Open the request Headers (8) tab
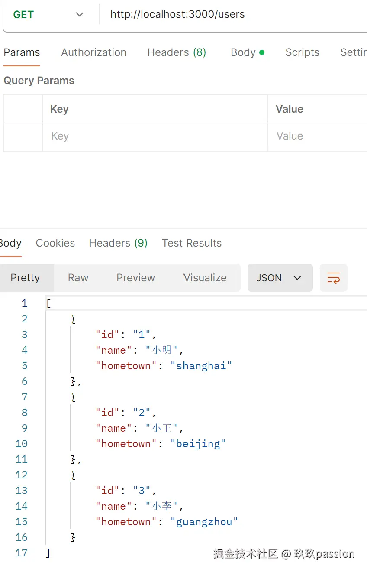This screenshot has height=572, width=367. pyautogui.click(x=177, y=52)
